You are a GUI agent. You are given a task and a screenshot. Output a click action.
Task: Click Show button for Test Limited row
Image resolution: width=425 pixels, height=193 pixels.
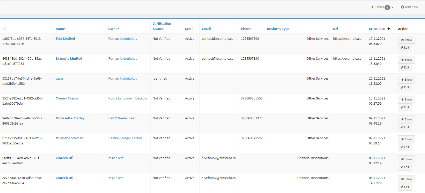click(x=406, y=40)
